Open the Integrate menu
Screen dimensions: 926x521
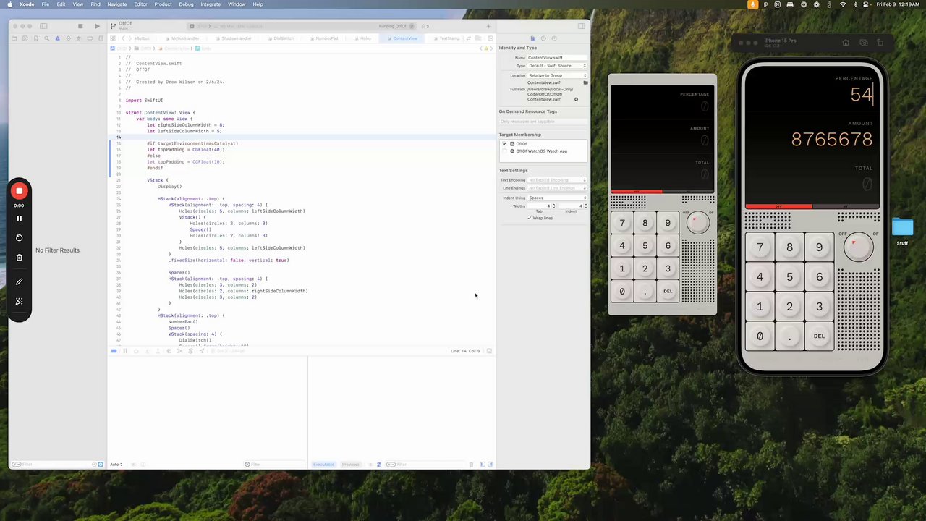[211, 4]
